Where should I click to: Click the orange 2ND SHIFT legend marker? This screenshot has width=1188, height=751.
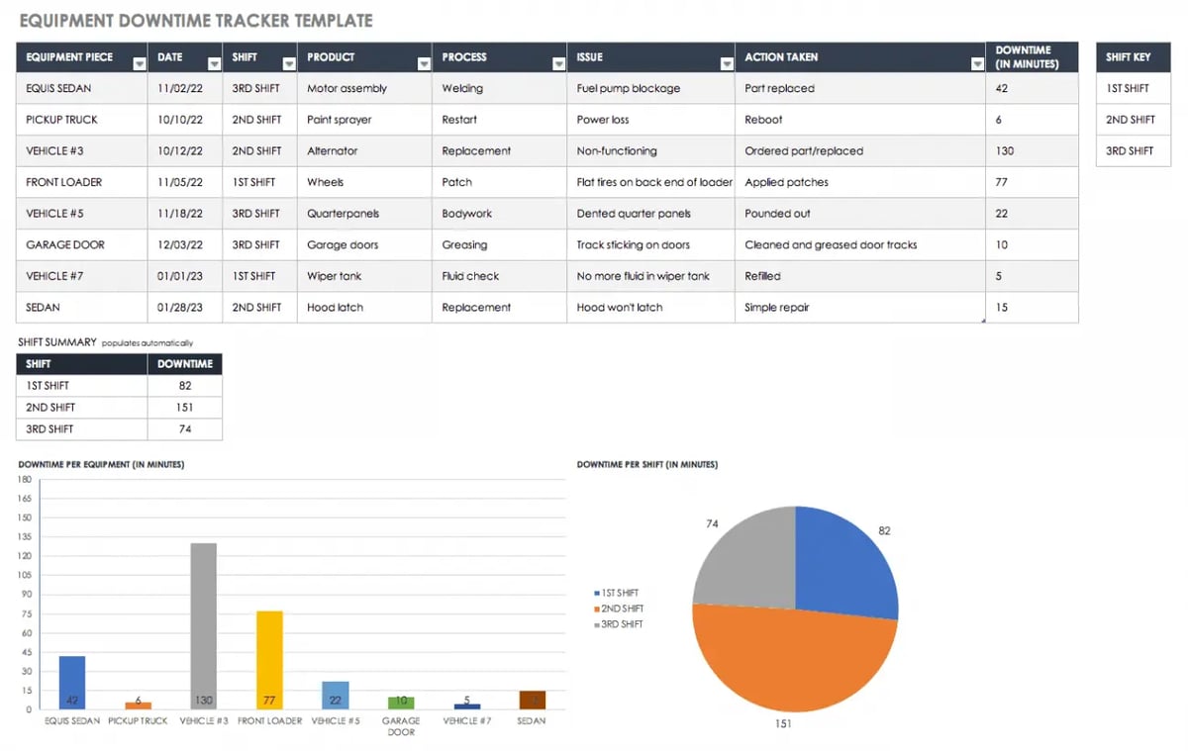coord(595,608)
